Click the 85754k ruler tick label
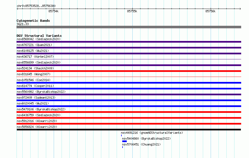Screen dimensions: 249x158 coord(53,11)
